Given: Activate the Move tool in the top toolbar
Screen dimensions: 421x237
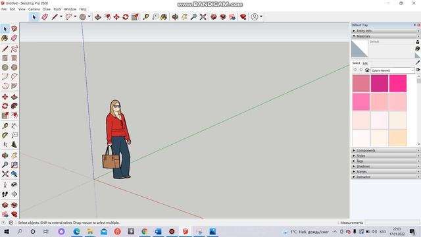Looking at the screenshot, I should point(116,17).
